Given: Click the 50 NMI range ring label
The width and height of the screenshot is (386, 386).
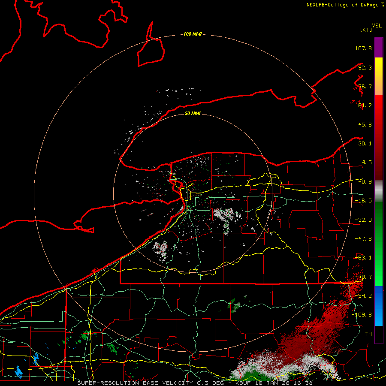Looking at the screenshot, I should point(193,113).
